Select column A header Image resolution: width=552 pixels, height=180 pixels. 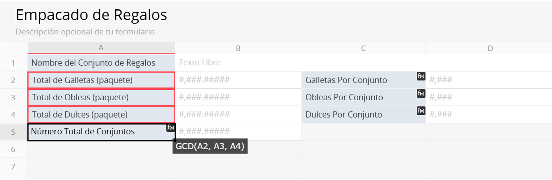point(101,48)
